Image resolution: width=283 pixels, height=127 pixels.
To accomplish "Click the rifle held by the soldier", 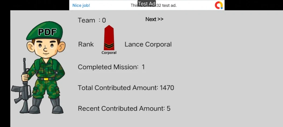I will pyautogui.click(x=22, y=86).
